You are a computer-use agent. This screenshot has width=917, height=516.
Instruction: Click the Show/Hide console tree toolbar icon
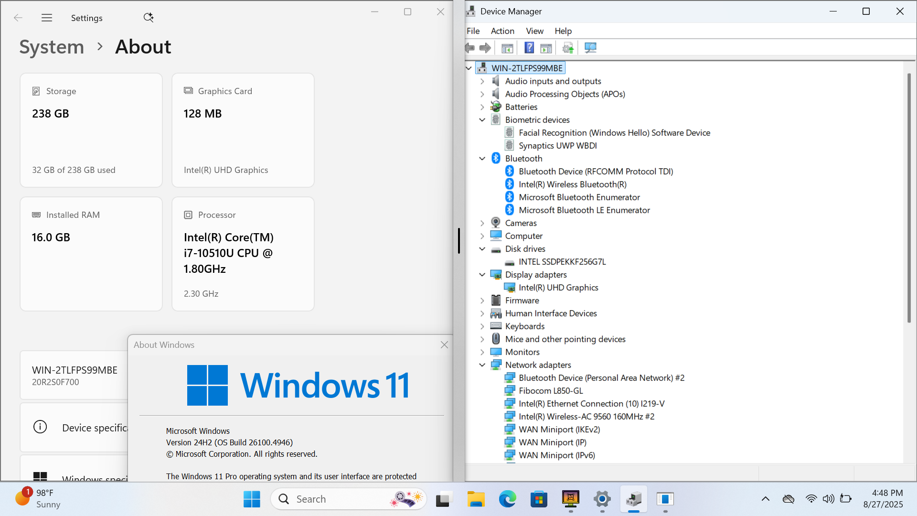(x=507, y=48)
